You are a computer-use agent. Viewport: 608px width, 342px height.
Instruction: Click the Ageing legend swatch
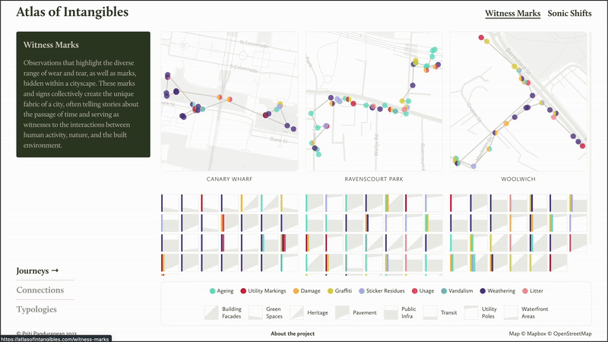(213, 291)
